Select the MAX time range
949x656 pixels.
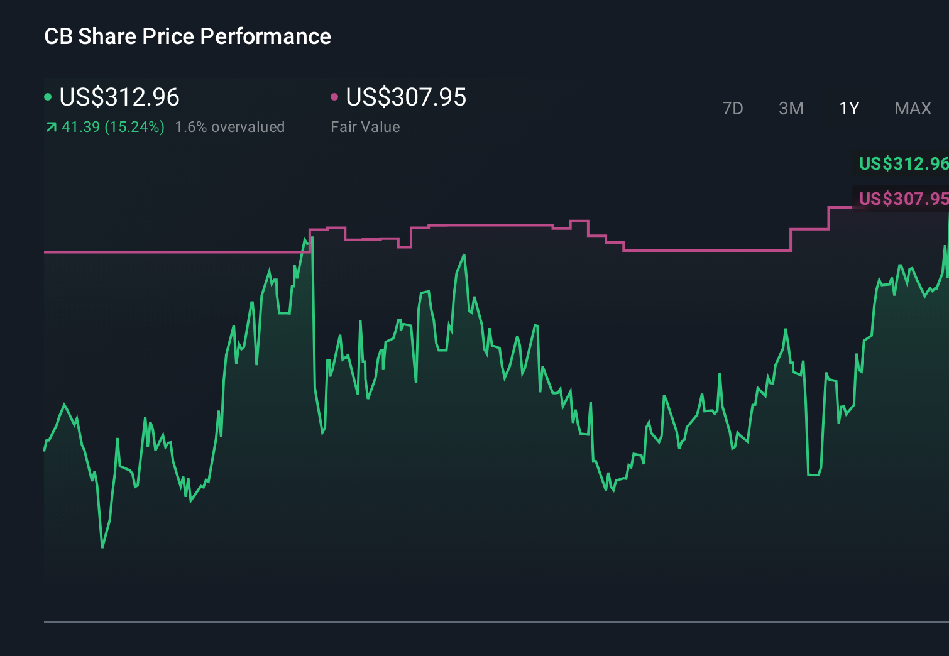(912, 108)
